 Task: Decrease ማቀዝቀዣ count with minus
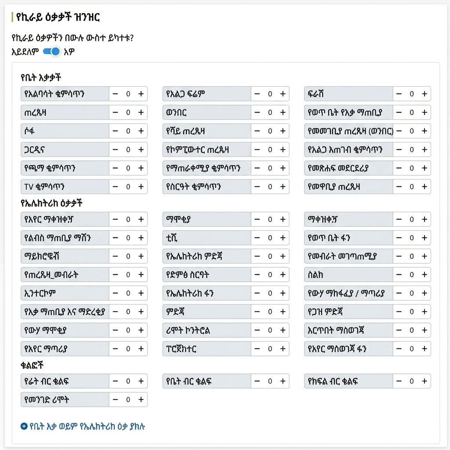point(399,220)
